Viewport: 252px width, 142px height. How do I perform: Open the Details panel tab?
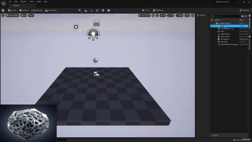pyautogui.click(x=201, y=15)
